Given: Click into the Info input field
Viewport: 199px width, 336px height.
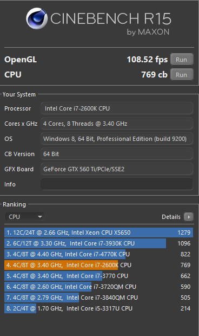Looking at the screenshot, I should coord(117,184).
